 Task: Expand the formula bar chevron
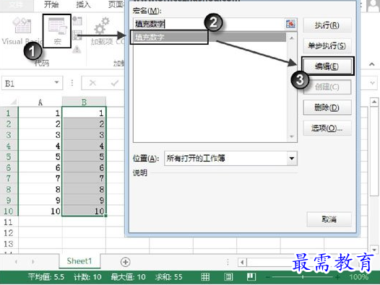373,83
